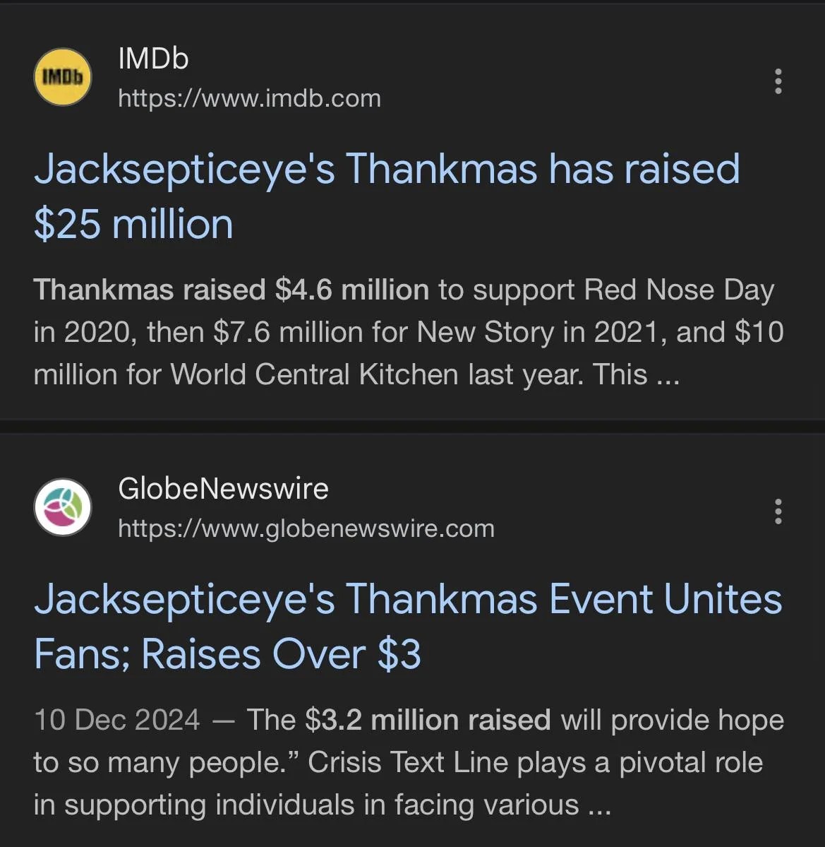
Task: Open the "Thankmas Event Unites Fans" headline
Action: (x=408, y=599)
